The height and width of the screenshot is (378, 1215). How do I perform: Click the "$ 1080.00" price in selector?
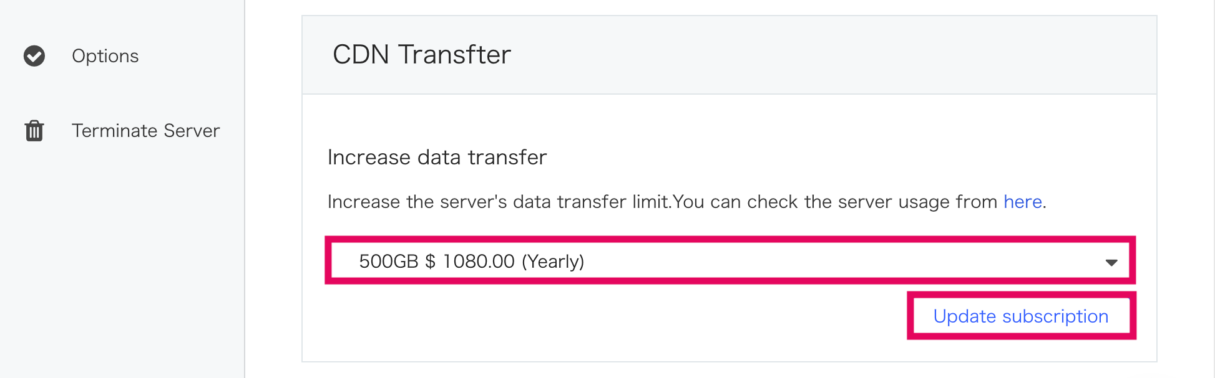point(470,261)
